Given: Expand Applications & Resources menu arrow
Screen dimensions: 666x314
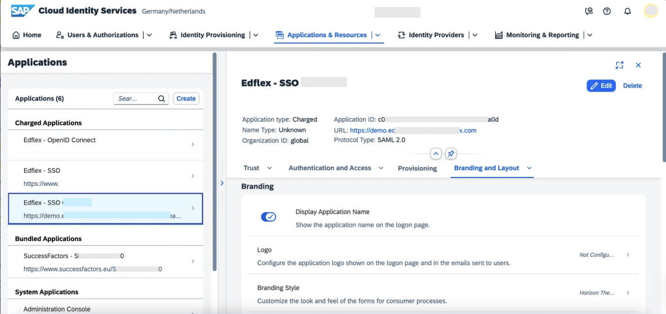Looking at the screenshot, I should pyautogui.click(x=377, y=35).
